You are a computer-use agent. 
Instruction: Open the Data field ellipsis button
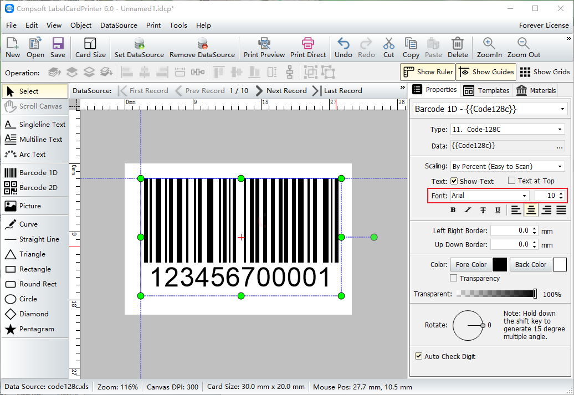[560, 146]
